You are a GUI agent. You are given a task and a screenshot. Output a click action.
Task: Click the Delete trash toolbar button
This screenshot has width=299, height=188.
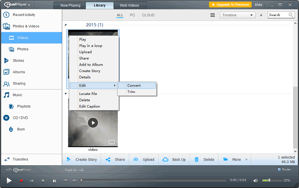click(x=204, y=160)
